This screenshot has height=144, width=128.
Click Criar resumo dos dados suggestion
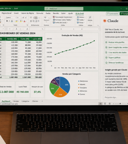(116, 52)
